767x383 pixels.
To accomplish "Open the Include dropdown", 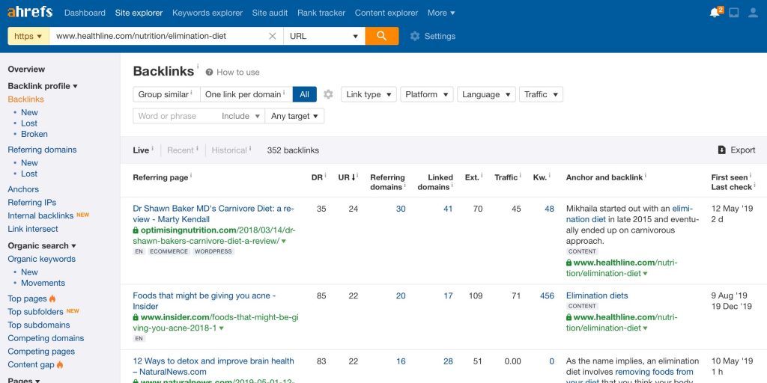I will click(241, 116).
